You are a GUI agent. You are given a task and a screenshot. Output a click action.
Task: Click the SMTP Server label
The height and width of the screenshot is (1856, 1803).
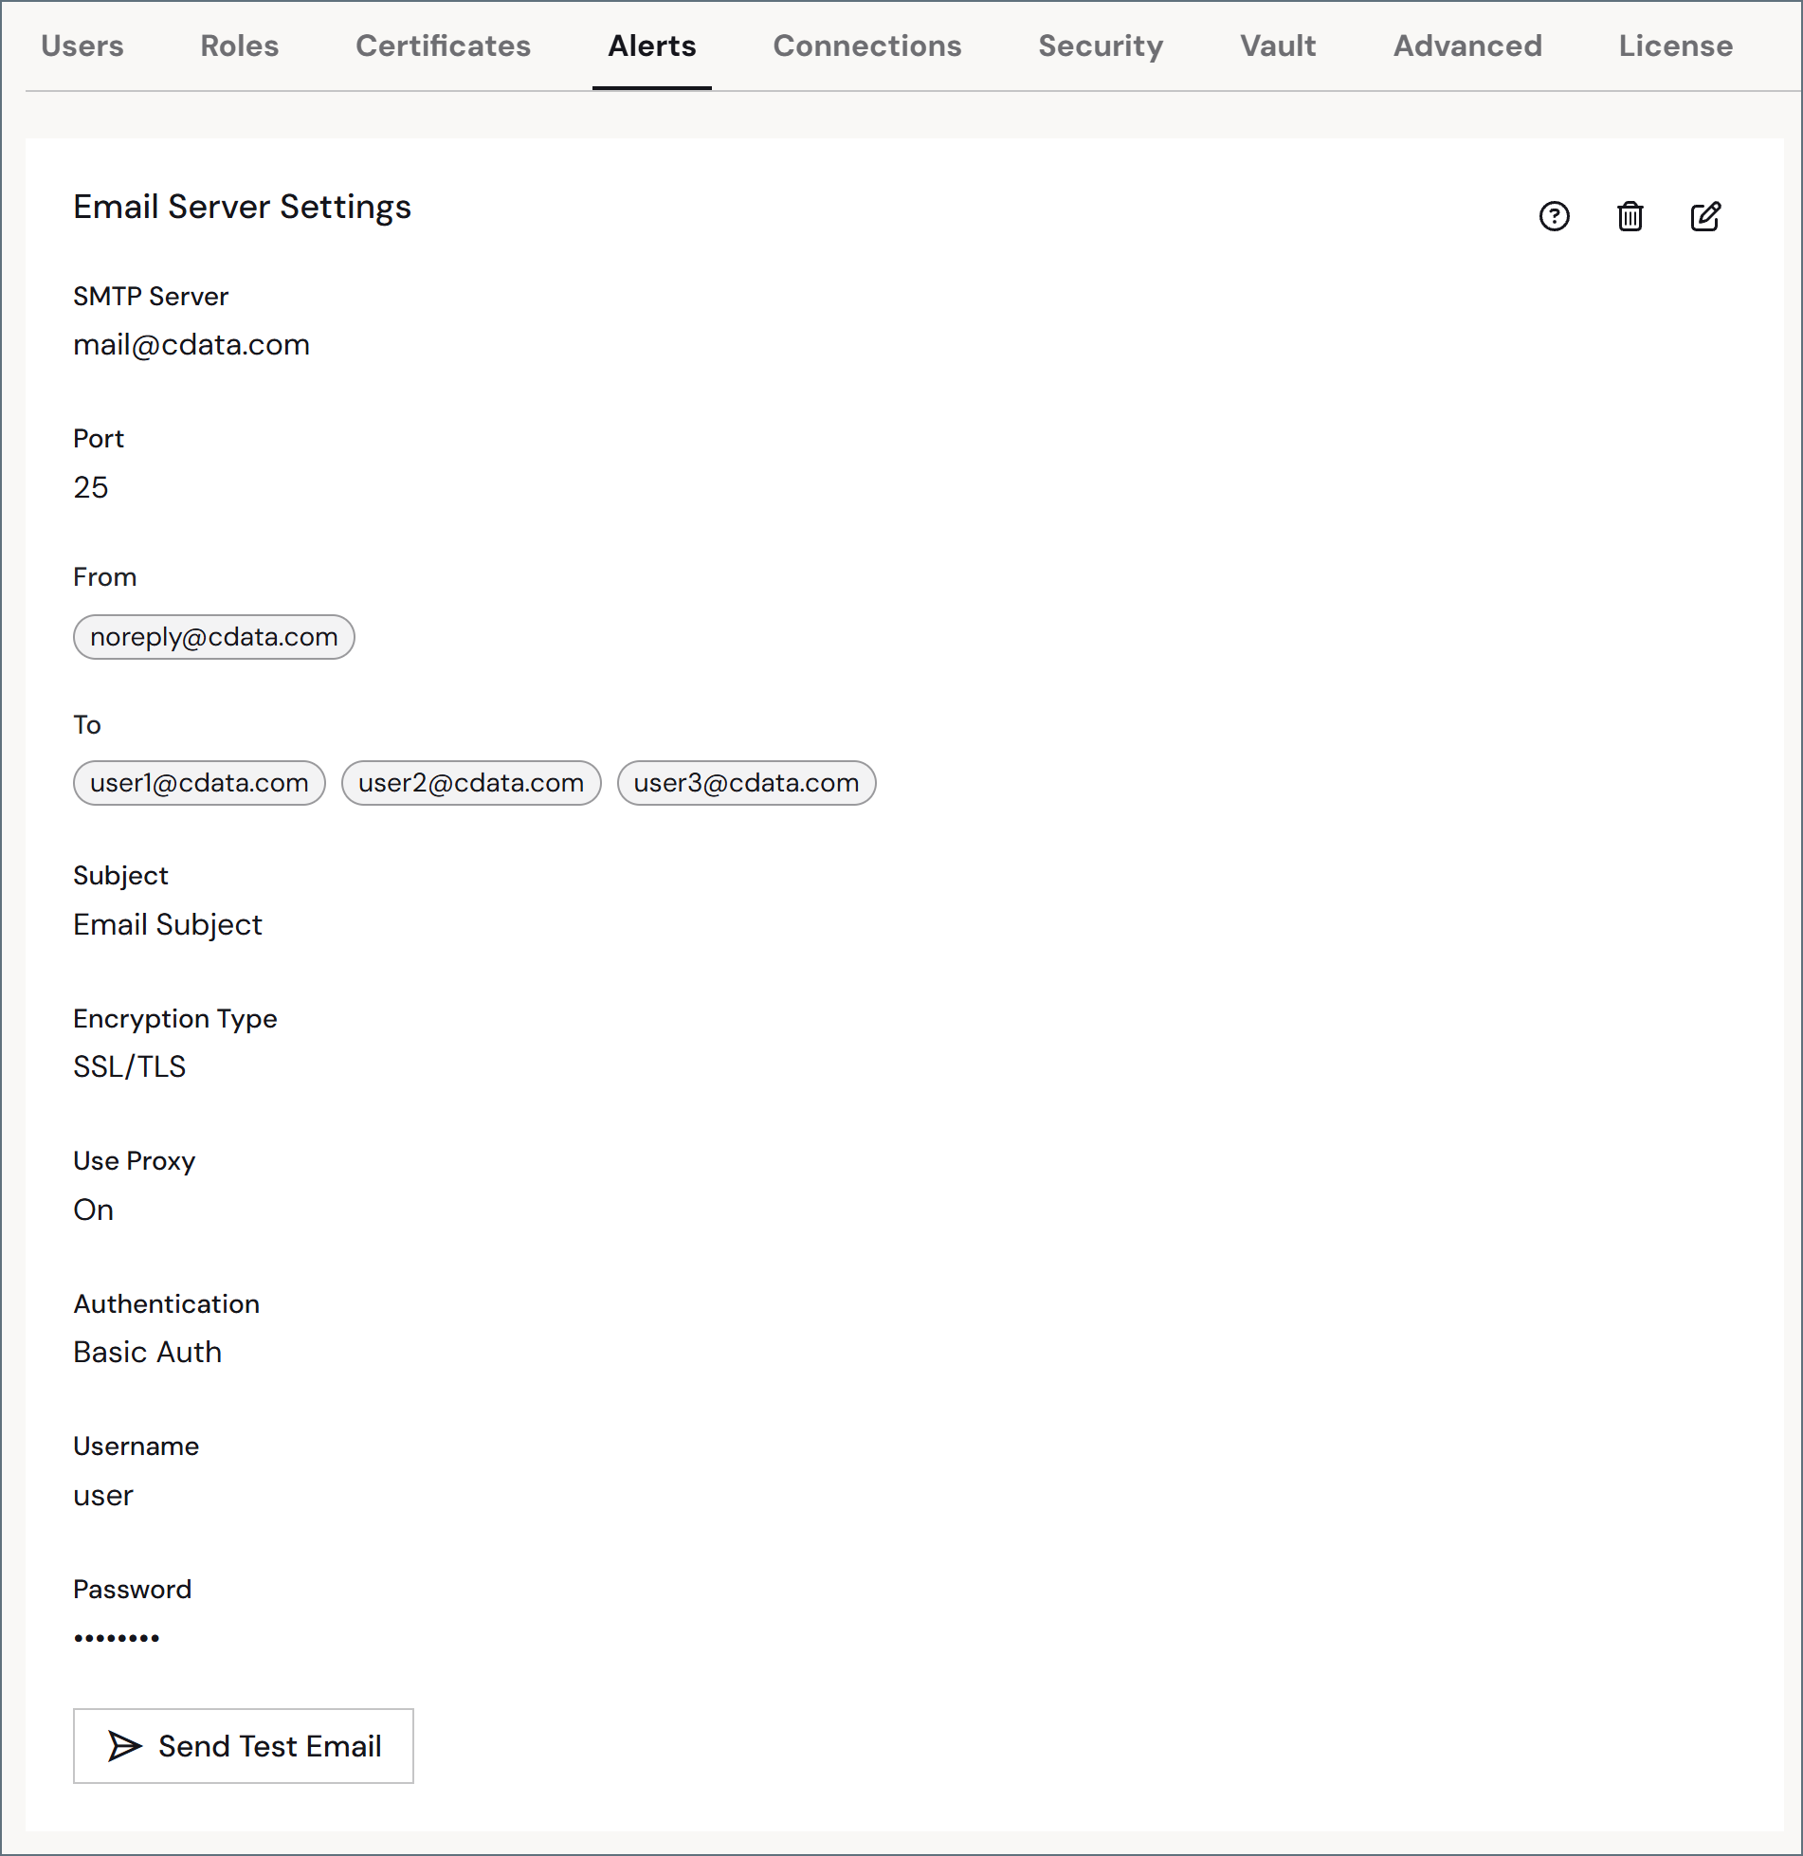pos(151,297)
